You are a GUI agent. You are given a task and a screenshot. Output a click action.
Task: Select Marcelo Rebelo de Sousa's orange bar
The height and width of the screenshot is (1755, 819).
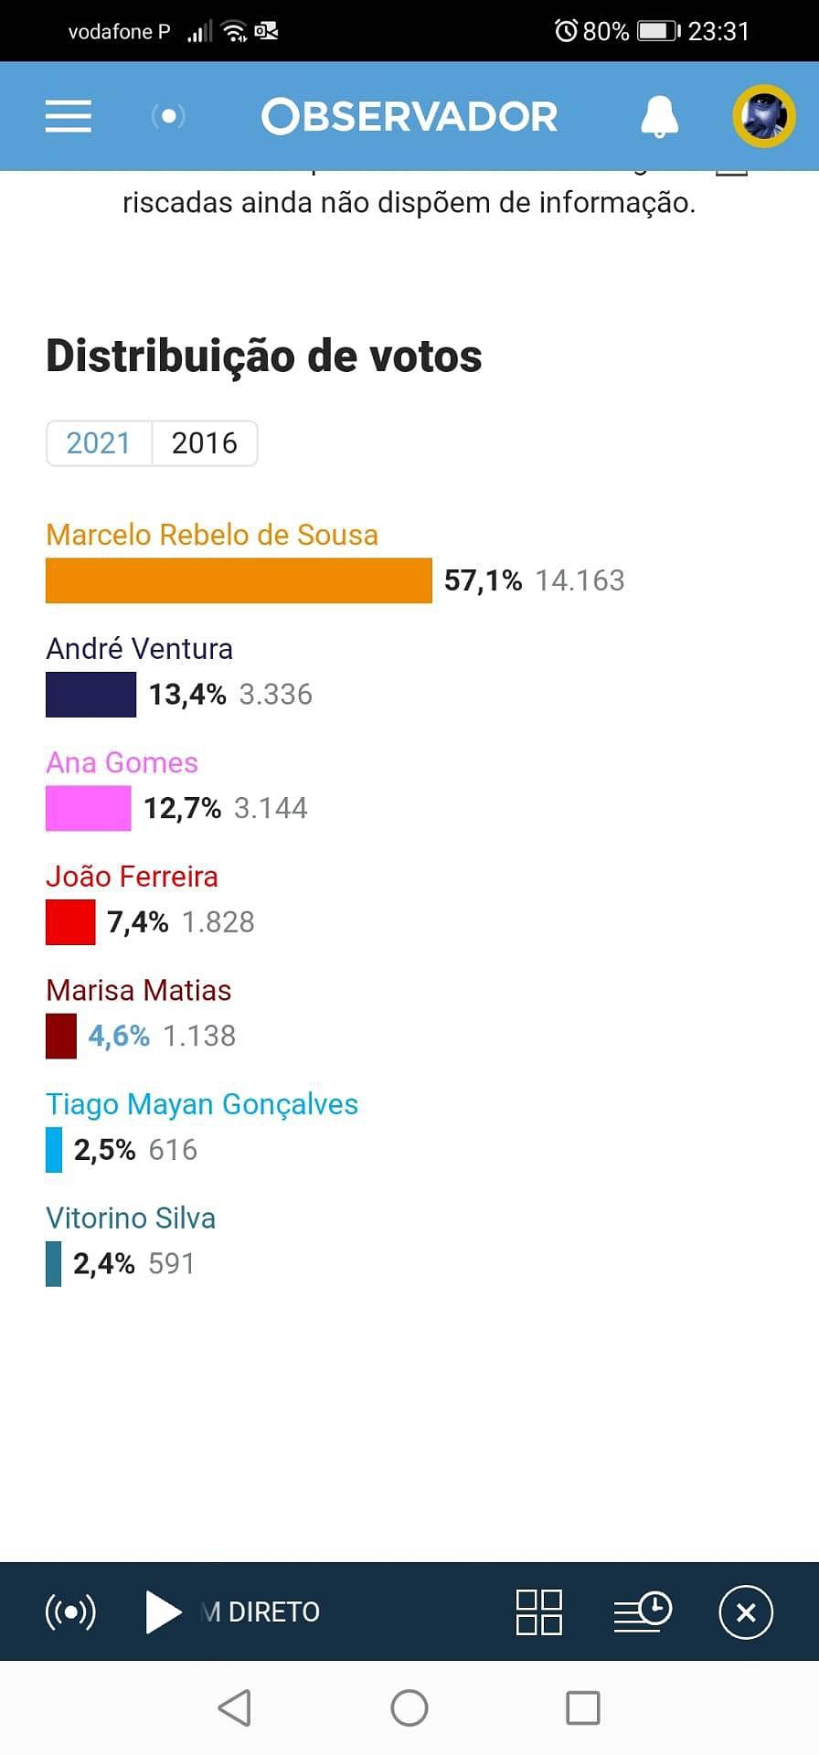point(239,580)
